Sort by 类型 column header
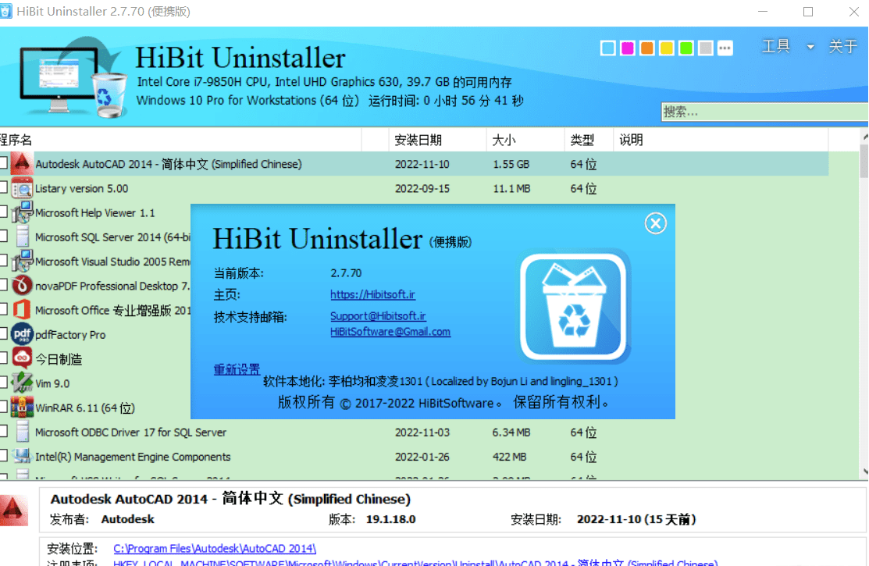Viewport: 869px width, 566px height. pos(589,140)
